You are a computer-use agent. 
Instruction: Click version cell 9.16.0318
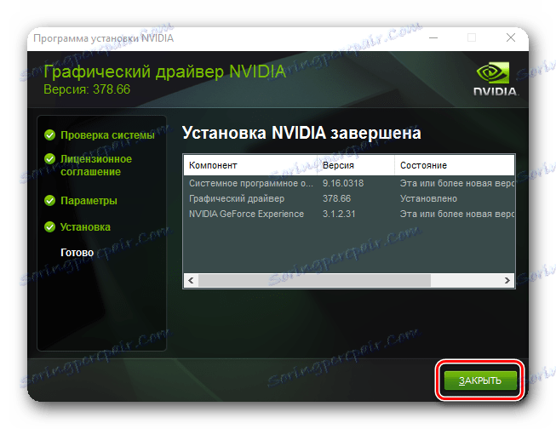coord(343,183)
